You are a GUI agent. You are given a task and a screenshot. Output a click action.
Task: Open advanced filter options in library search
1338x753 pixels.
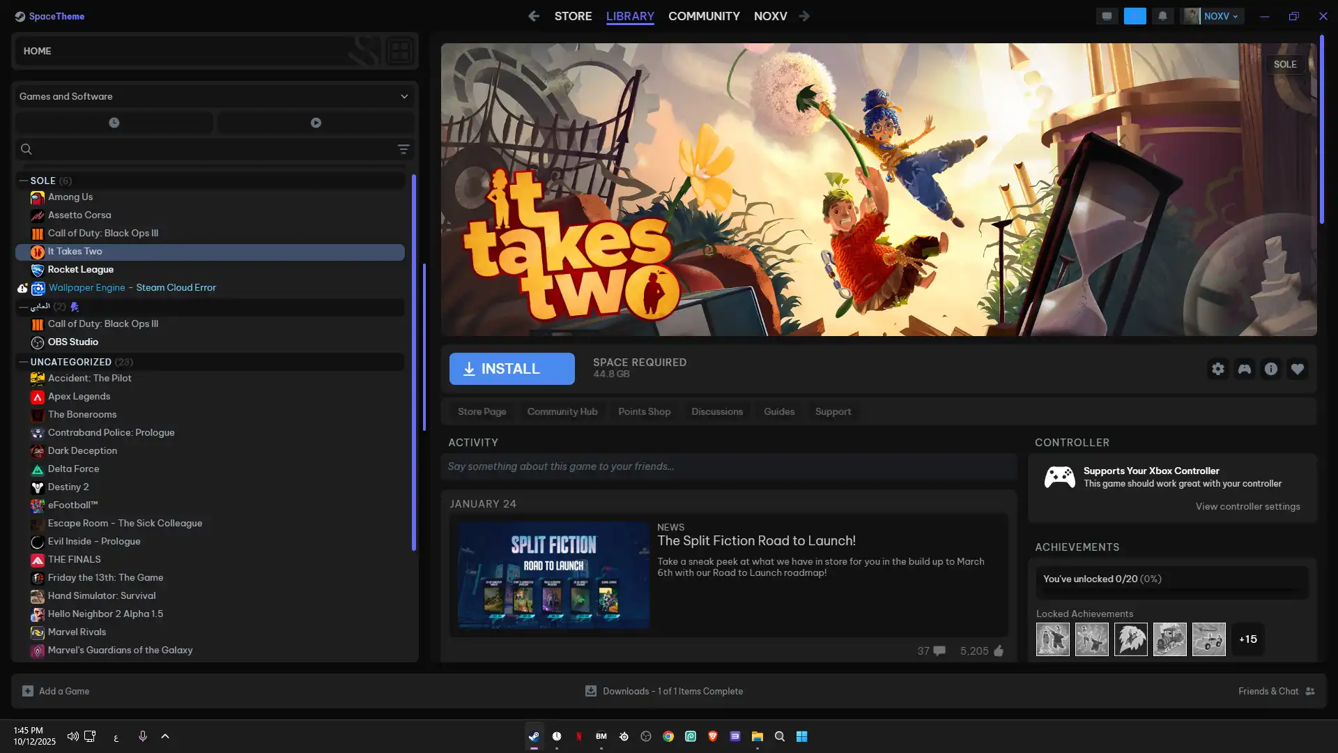[x=403, y=149]
